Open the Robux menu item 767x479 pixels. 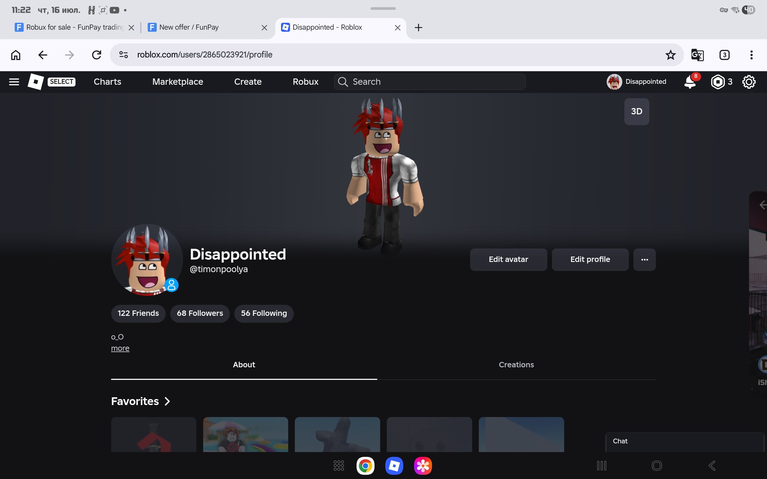pyautogui.click(x=306, y=82)
